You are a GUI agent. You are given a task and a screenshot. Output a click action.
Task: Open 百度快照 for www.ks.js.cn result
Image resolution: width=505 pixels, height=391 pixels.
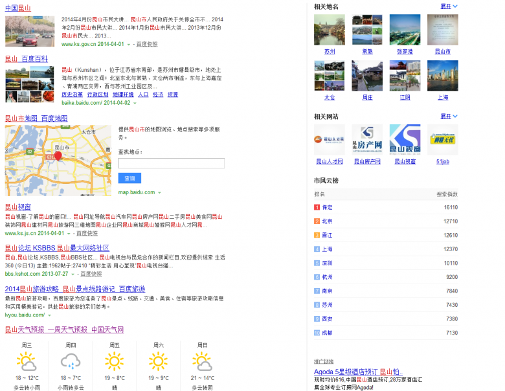pyautogui.click(x=87, y=233)
